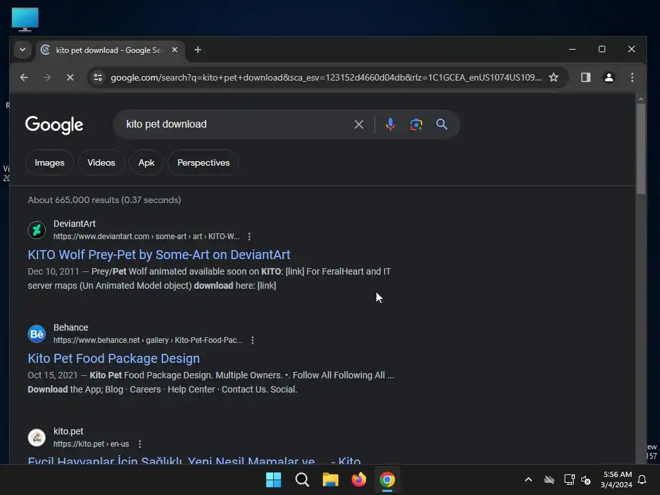Viewport: 660px width, 495px height.
Task: Select the kito pet download browser tab
Action: pos(110,50)
